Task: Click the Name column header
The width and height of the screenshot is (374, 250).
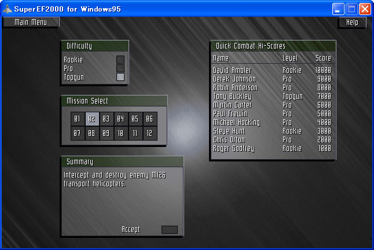Action: pos(221,58)
